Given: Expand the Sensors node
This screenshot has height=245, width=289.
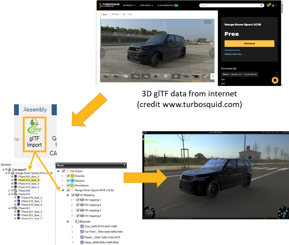Looking at the screenshot, I should click(x=63, y=180).
